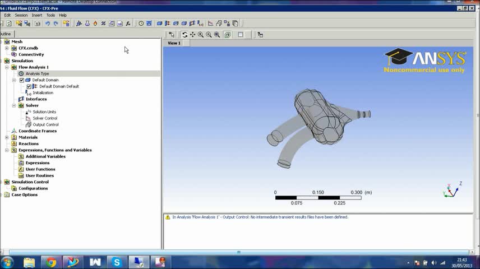Select User Functions tree item
Image resolution: width=480 pixels, height=269 pixels.
point(40,169)
